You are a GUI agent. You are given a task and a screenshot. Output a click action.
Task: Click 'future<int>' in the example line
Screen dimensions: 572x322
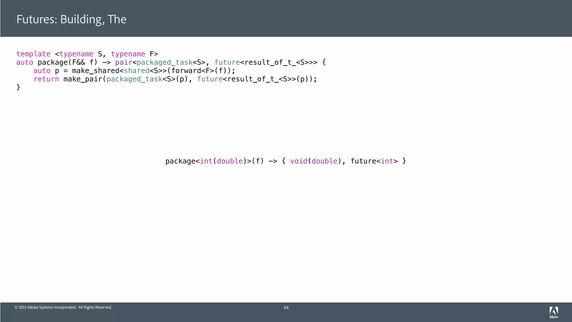pos(374,161)
